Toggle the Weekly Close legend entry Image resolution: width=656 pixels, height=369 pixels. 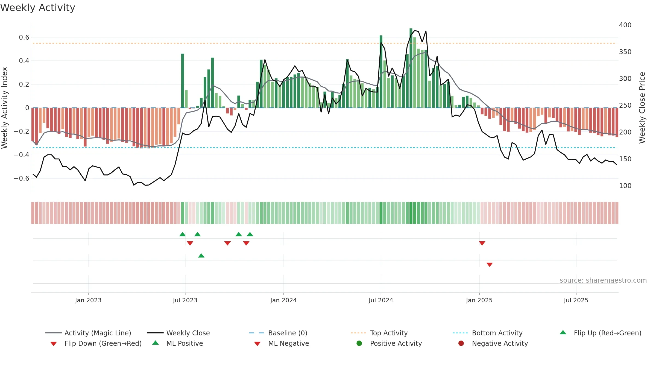pos(178,333)
